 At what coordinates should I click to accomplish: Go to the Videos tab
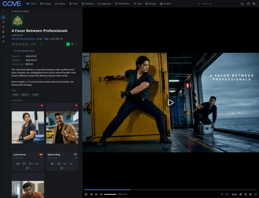pyautogui.click(x=31, y=4)
